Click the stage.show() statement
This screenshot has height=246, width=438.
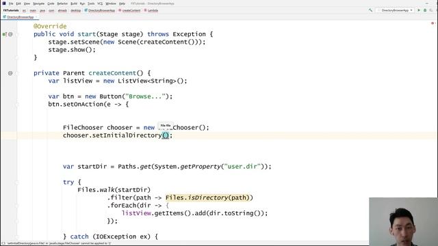point(72,50)
